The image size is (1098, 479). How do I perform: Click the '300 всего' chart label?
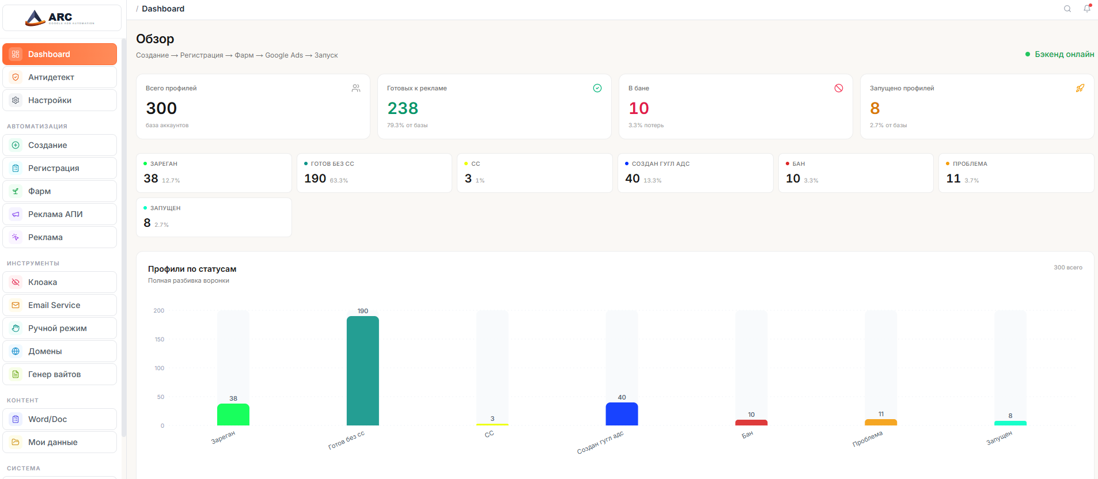(1068, 267)
